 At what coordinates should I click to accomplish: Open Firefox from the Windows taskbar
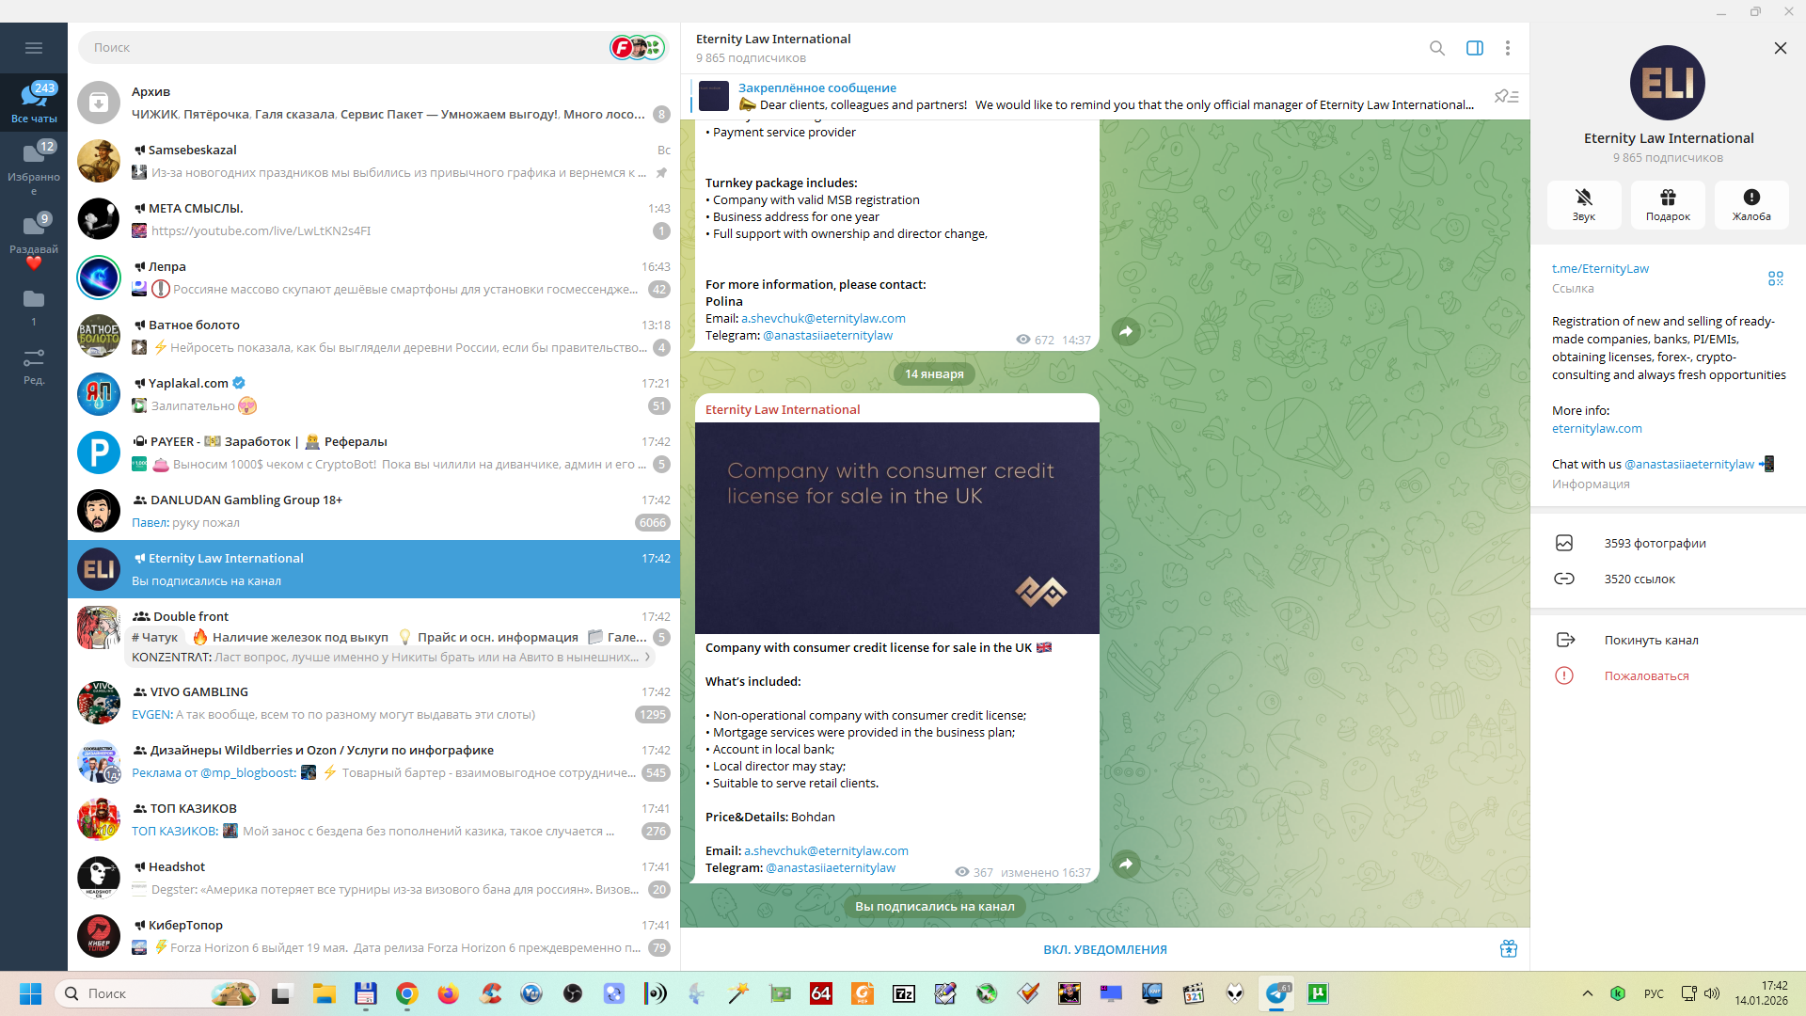448,993
